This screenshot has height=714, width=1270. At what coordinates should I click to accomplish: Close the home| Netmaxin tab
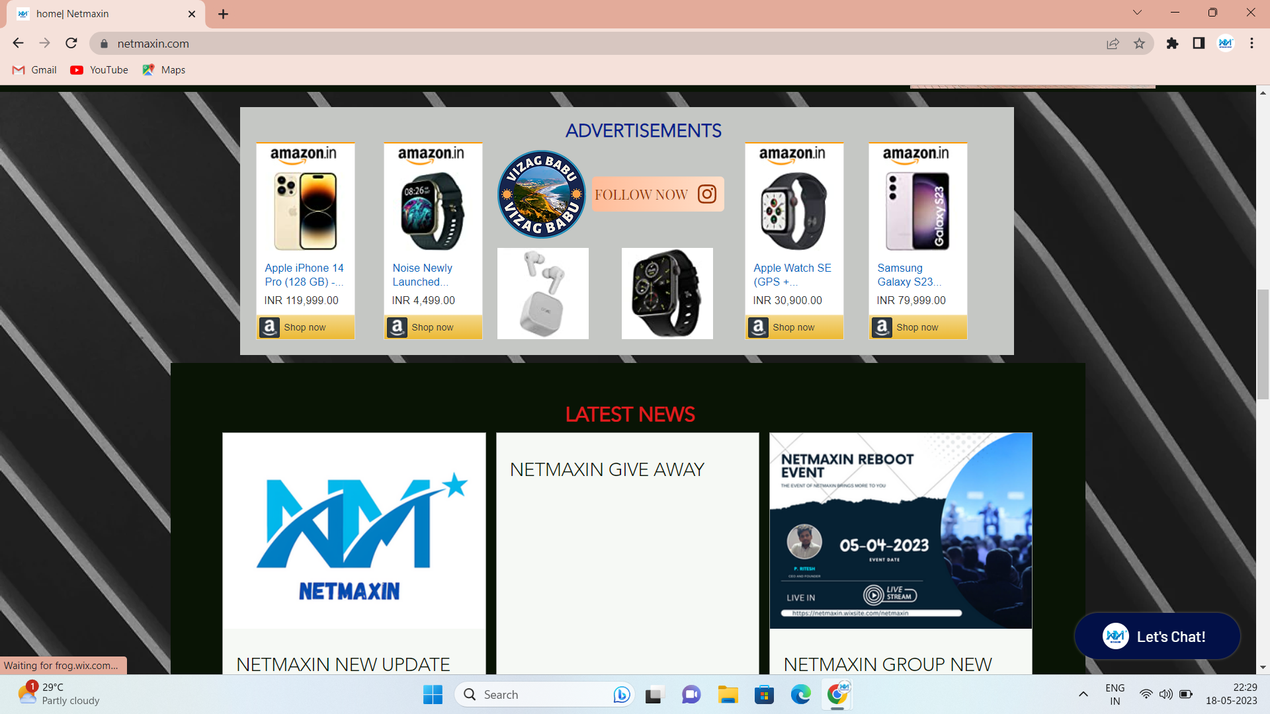point(192,14)
